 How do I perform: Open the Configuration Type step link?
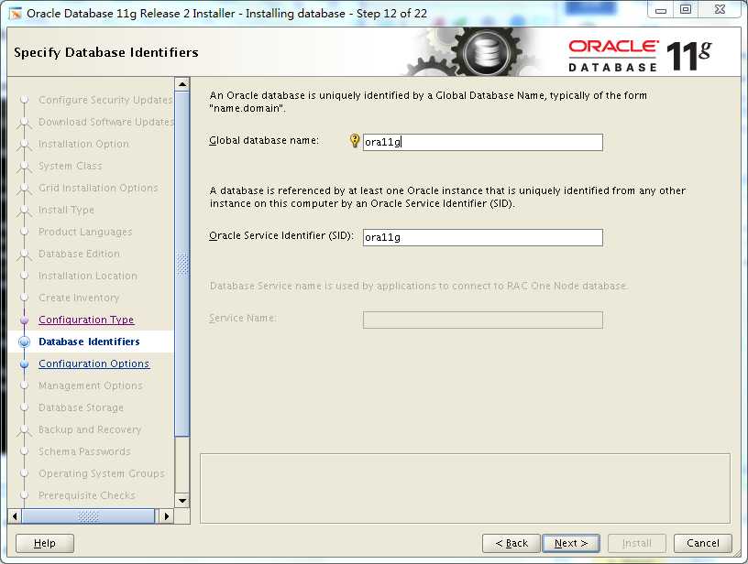pos(86,320)
